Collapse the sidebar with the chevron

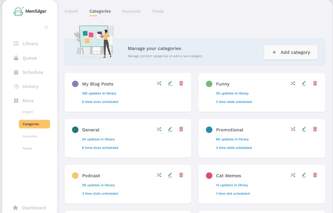[x=46, y=27]
